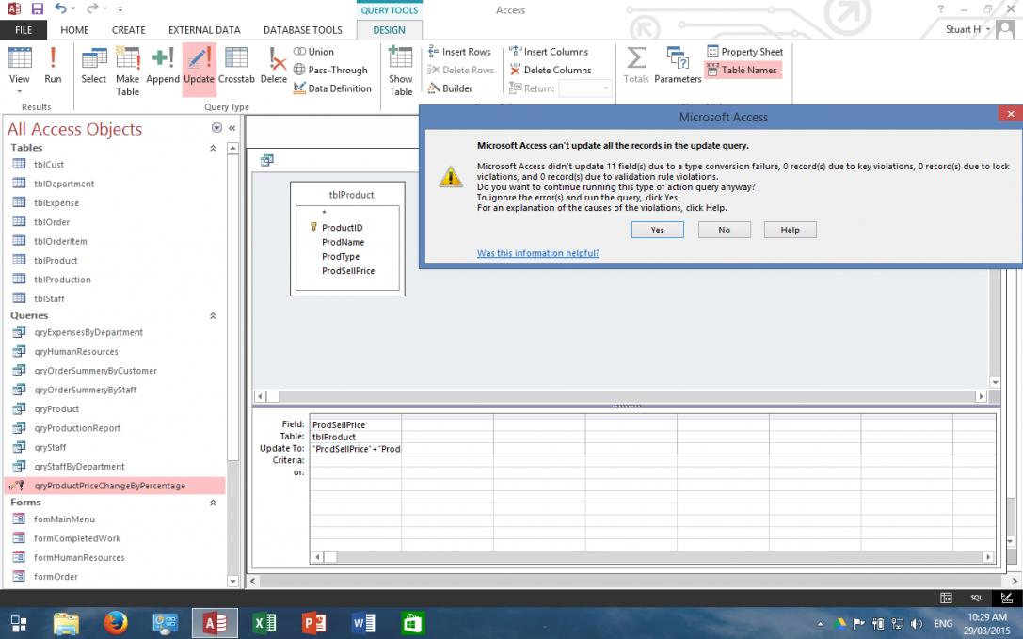Viewport: 1023px width, 639px height.
Task: Open Windows Store from taskbar
Action: pyautogui.click(x=413, y=623)
